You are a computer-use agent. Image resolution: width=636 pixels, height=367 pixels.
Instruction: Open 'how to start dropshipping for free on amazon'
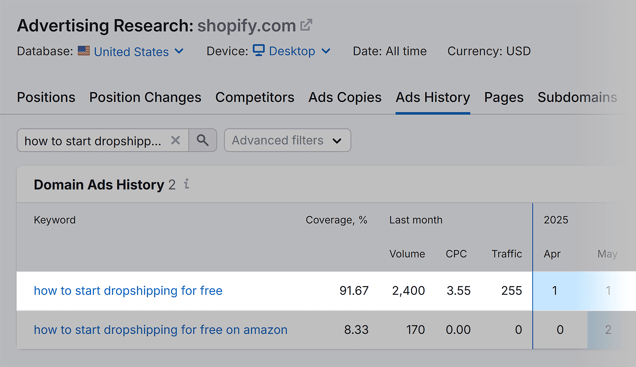pos(161,330)
